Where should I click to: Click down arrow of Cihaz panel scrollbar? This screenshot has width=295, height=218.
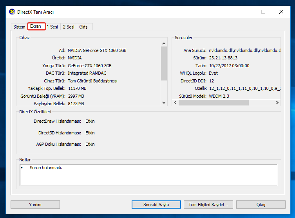coord(164,103)
